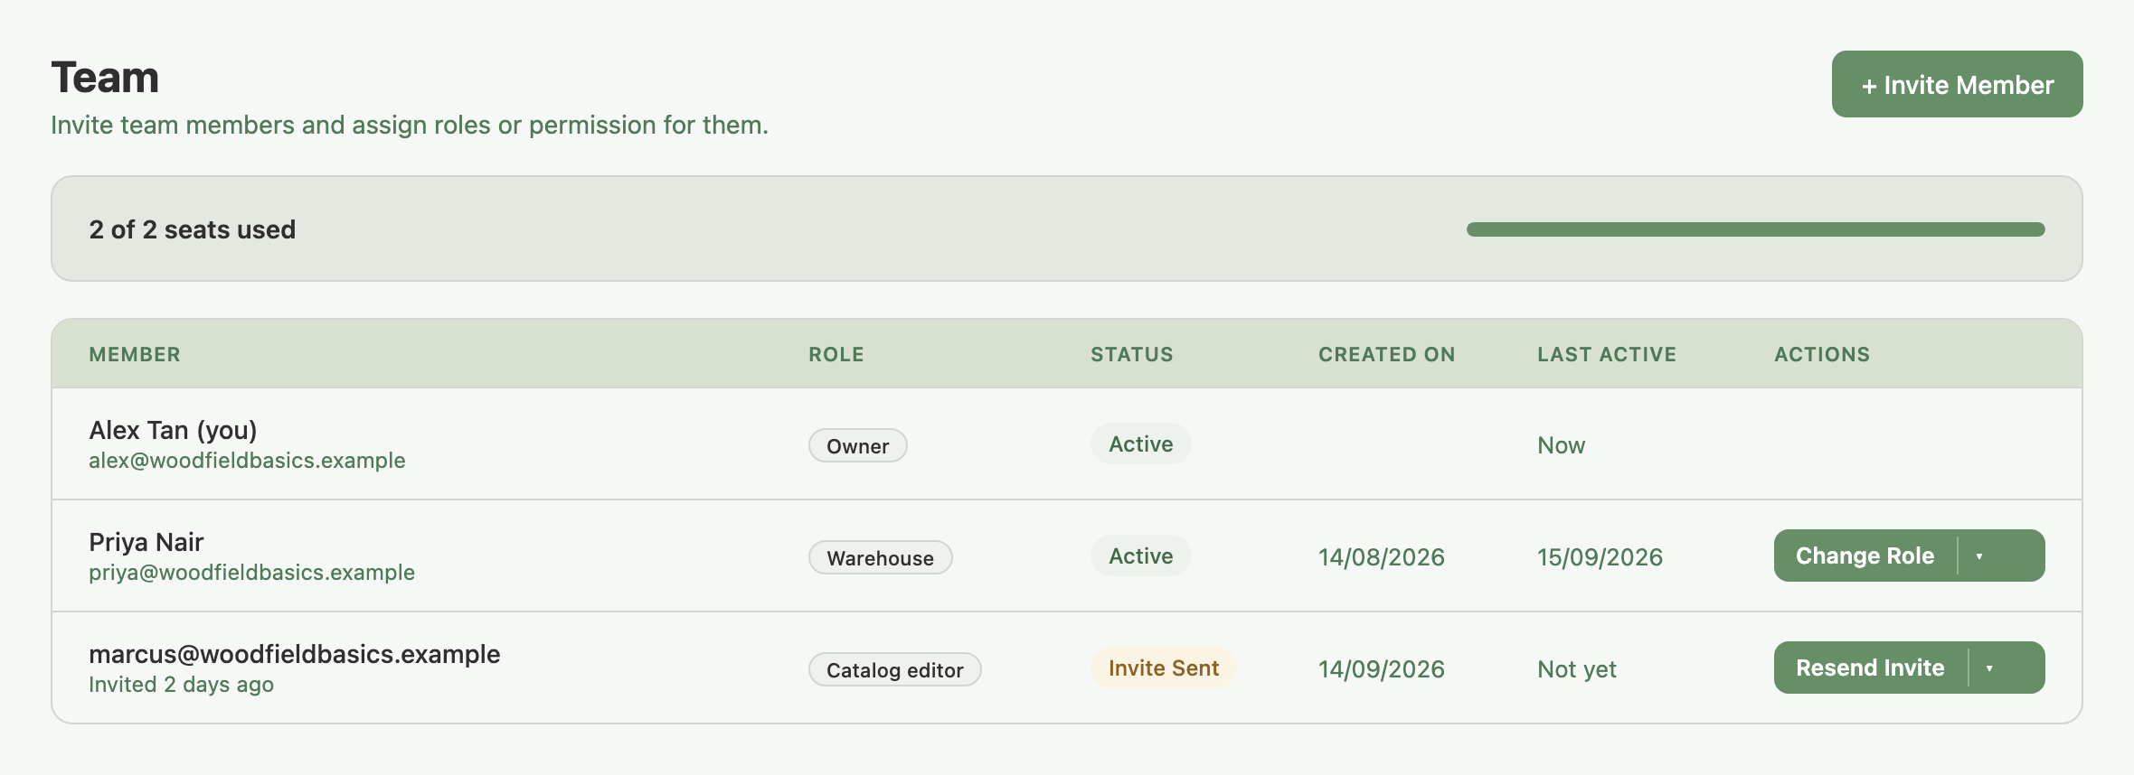Select the name Priya Nair
The image size is (2134, 775).
point(146,542)
